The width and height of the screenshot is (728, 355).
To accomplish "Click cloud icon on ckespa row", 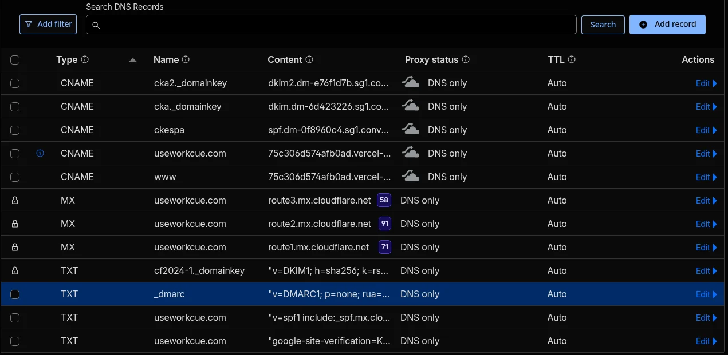I will [410, 129].
